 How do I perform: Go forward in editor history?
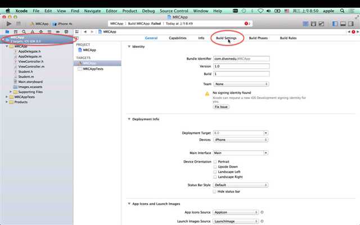[x=92, y=31]
